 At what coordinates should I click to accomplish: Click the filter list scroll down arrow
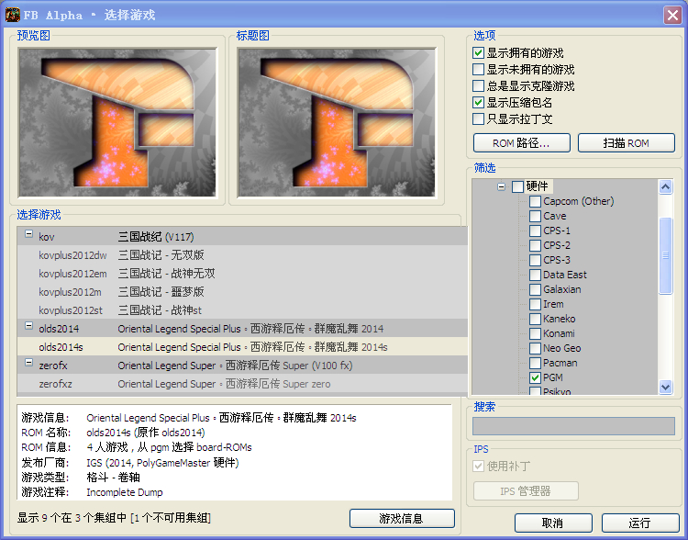[x=666, y=388]
